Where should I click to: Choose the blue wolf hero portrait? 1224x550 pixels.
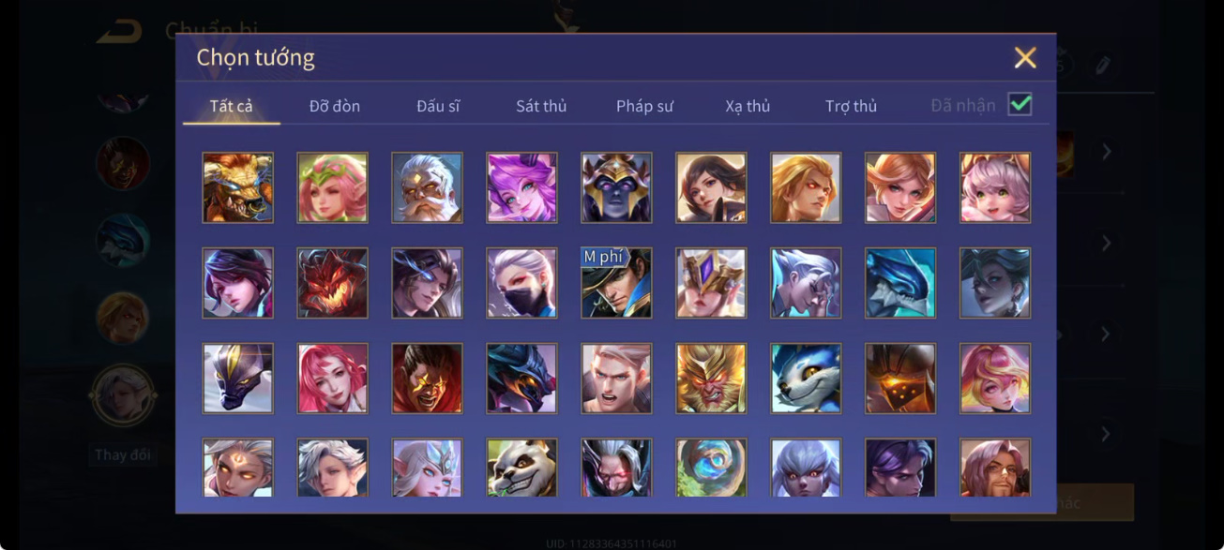(806, 379)
